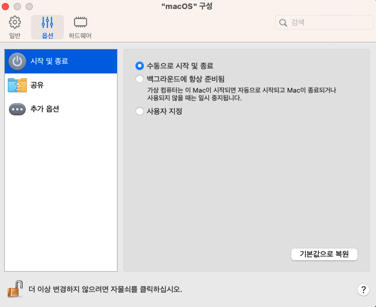
Task: Click the 추가 옵션 ellipsis icon
Action: [x=17, y=109]
